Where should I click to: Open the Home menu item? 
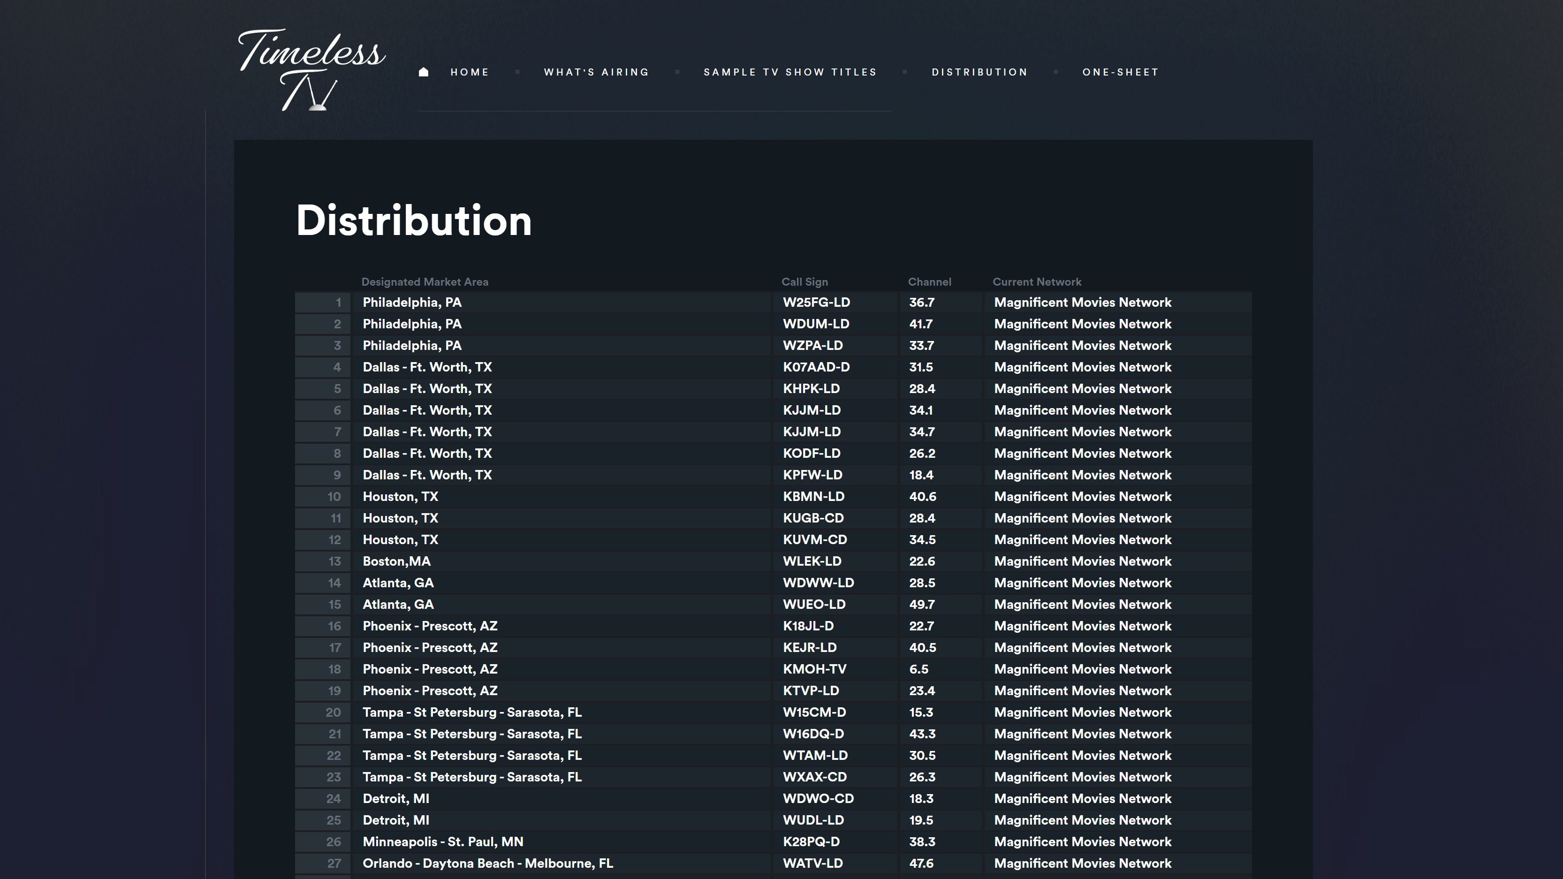coord(470,72)
